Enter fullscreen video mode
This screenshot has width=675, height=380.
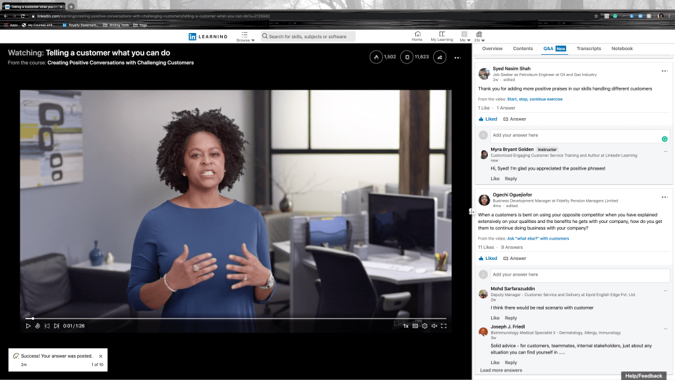[444, 326]
